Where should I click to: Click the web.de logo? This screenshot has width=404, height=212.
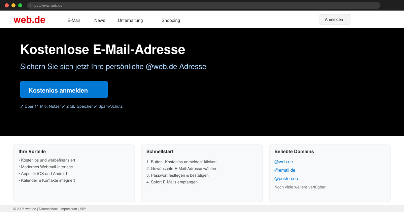coord(29,20)
